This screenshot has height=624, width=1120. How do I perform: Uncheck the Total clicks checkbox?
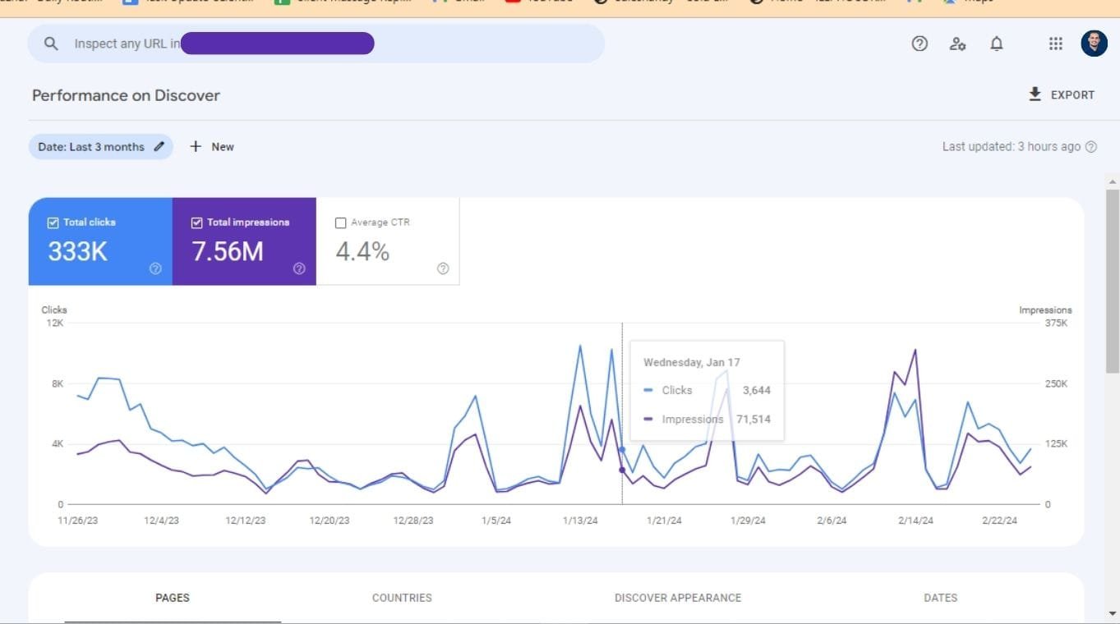click(x=53, y=222)
